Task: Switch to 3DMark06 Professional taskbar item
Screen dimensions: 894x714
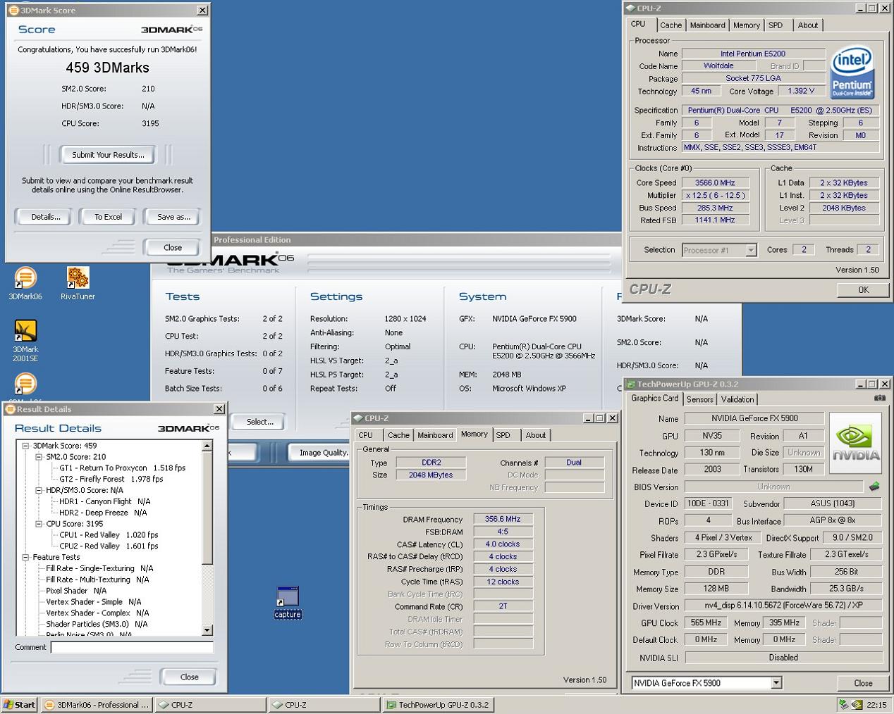Action: (97, 704)
